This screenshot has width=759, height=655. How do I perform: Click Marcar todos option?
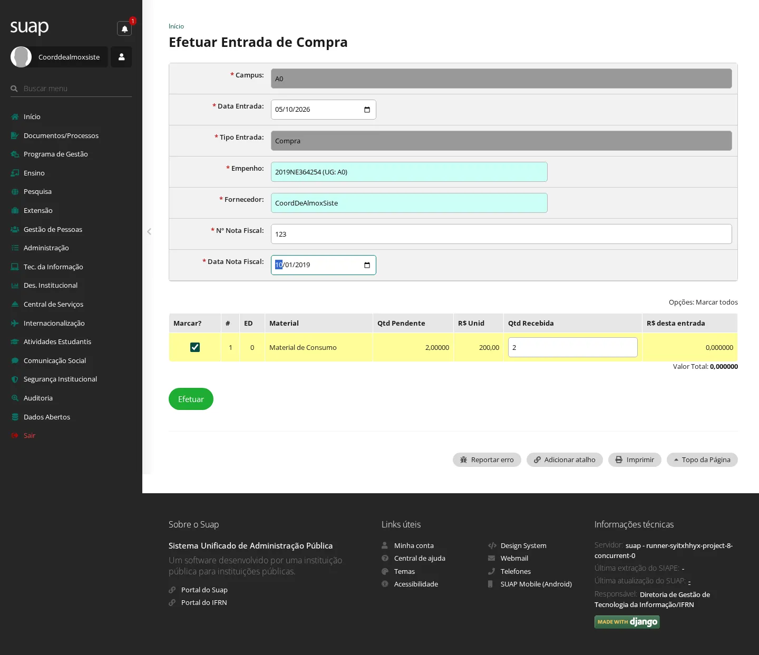coord(717,302)
